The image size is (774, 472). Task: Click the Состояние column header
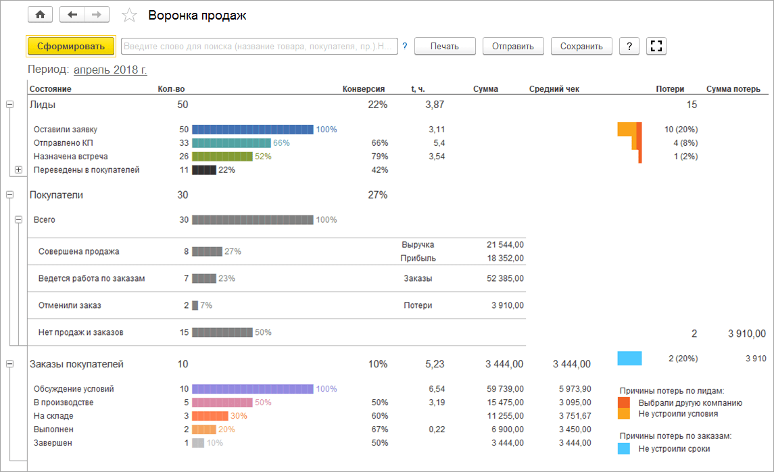point(50,88)
